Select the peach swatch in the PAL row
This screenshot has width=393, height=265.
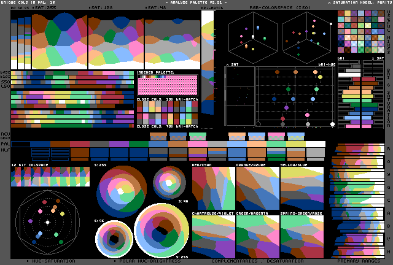pos(257,144)
